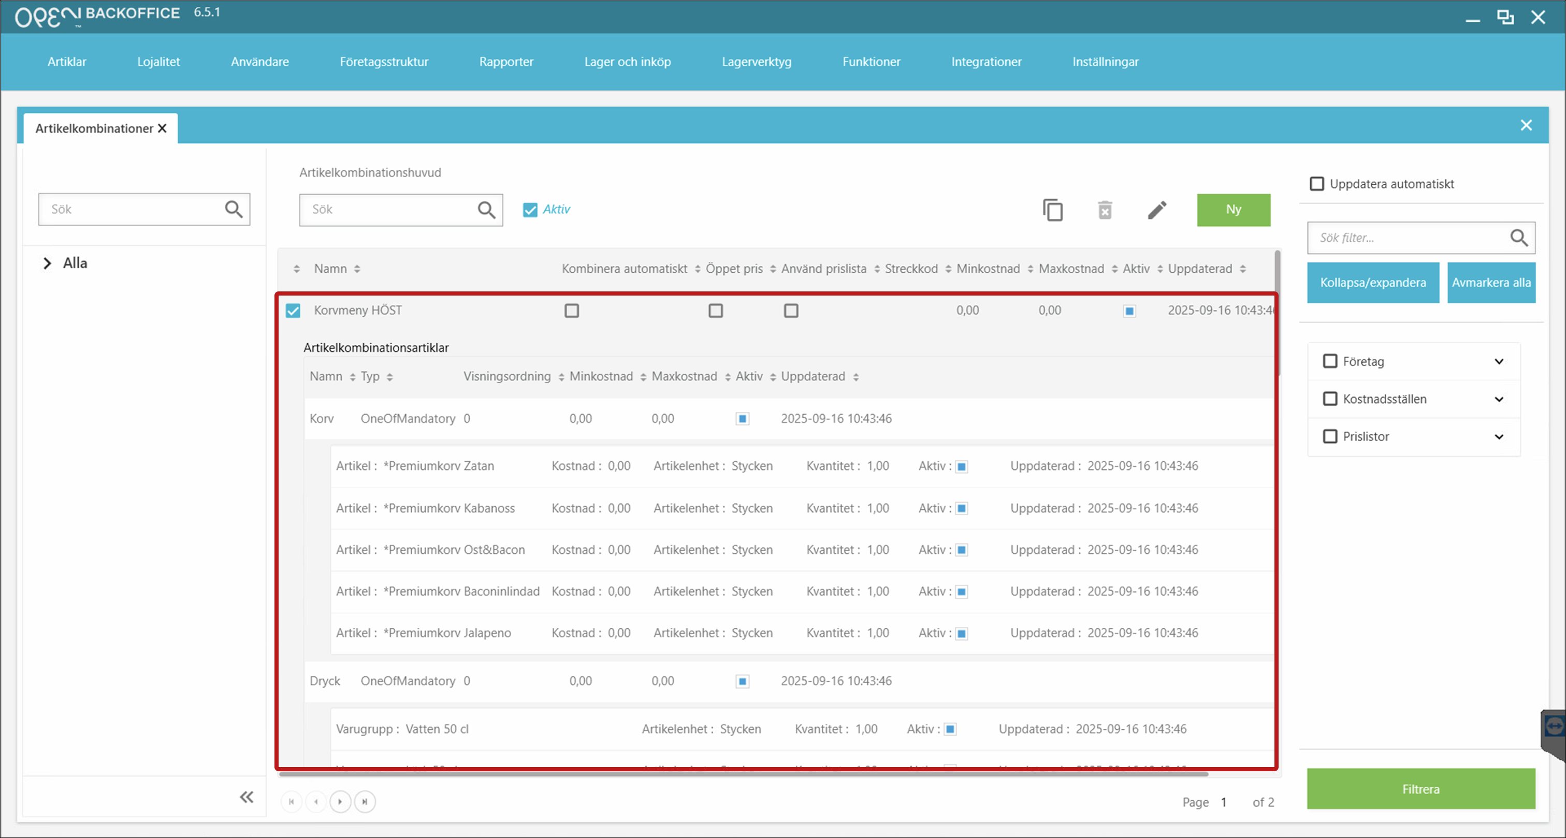Click magnifier in left sidebar search
Screen dimensions: 1566x838
click(234, 210)
